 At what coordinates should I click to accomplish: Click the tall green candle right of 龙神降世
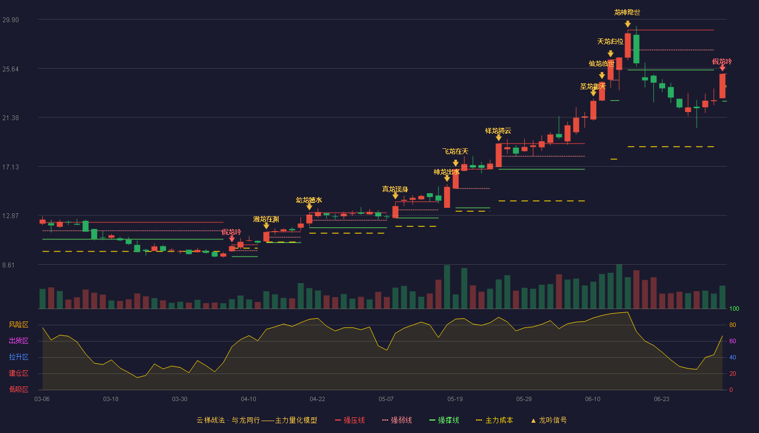(x=636, y=49)
